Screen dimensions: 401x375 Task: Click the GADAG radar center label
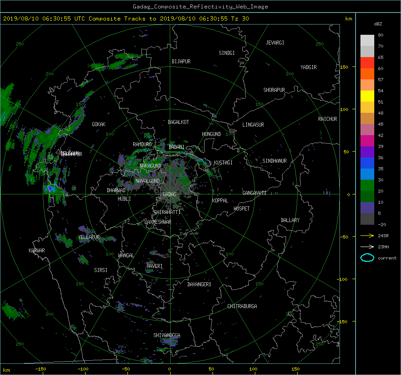click(169, 194)
